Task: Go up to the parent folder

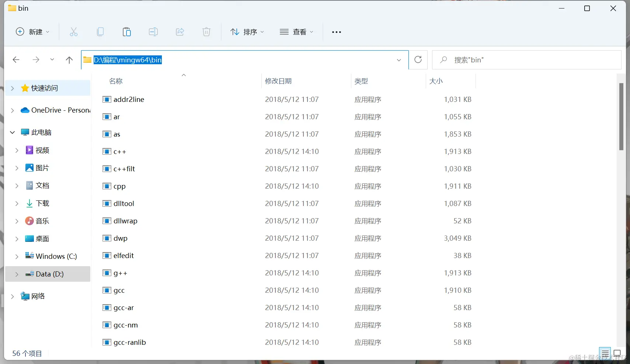Action: coord(69,59)
